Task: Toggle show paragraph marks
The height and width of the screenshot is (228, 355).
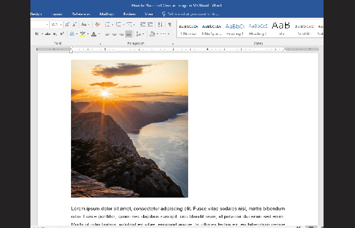Action: pyautogui.click(x=169, y=24)
